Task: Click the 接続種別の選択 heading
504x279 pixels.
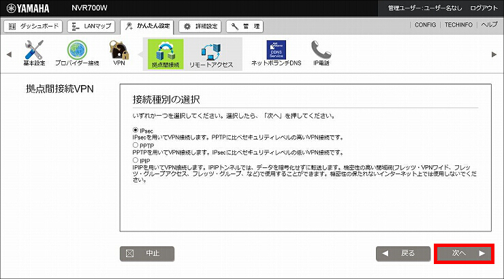Action: [166, 99]
